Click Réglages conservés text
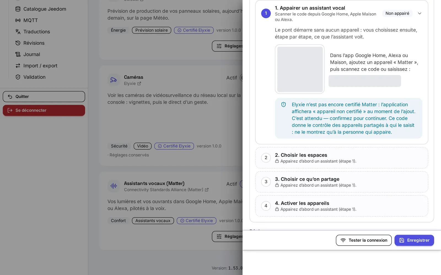 point(129,155)
